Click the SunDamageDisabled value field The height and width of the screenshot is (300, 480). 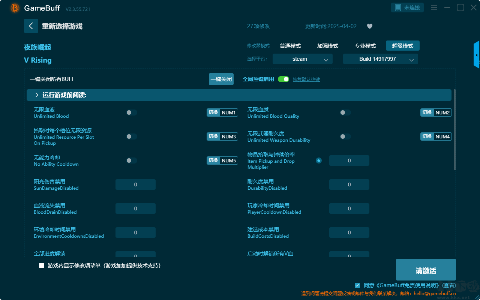tap(135, 184)
